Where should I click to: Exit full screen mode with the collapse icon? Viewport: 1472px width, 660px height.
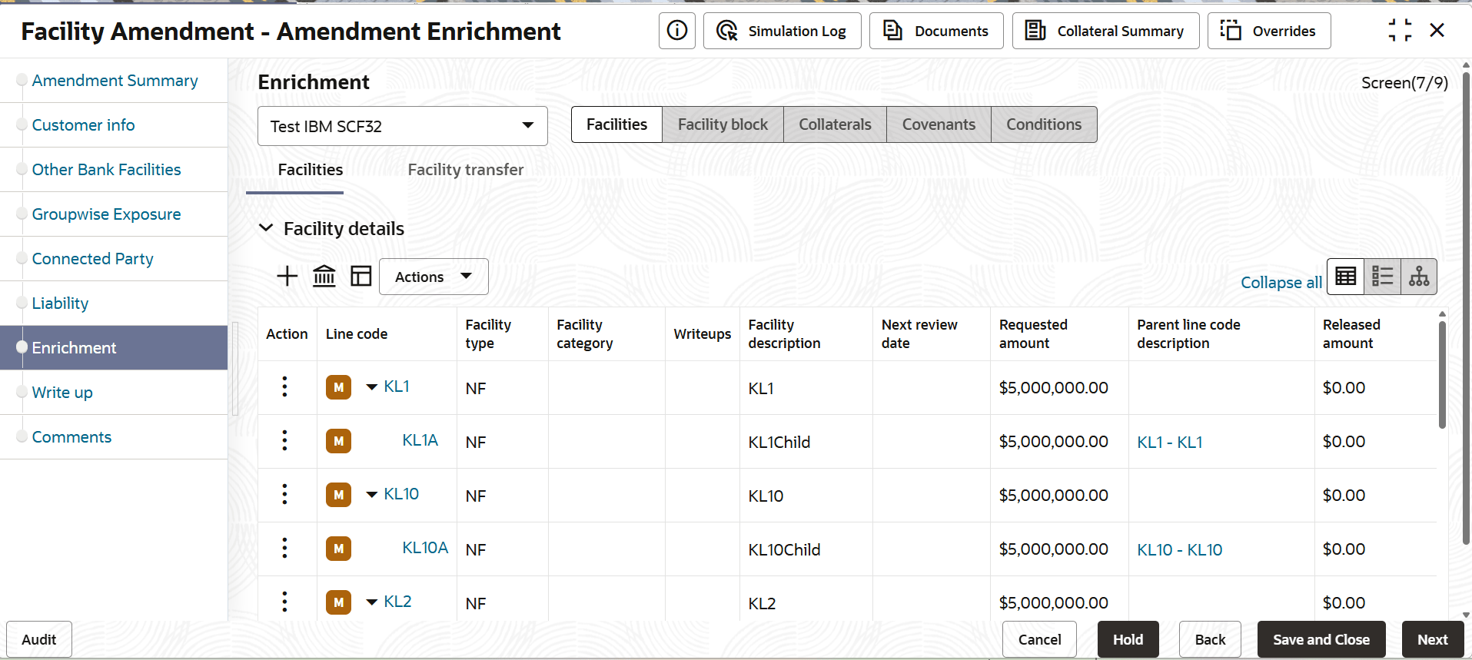pyautogui.click(x=1400, y=31)
